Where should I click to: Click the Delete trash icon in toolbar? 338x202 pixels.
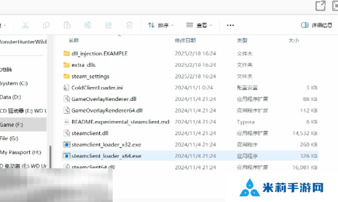tap(130, 25)
